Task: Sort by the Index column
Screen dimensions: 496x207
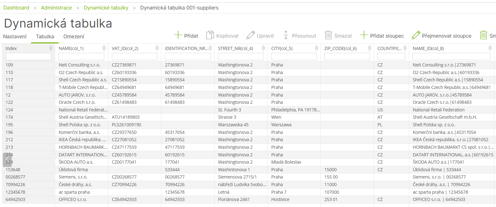Action: 51,48
